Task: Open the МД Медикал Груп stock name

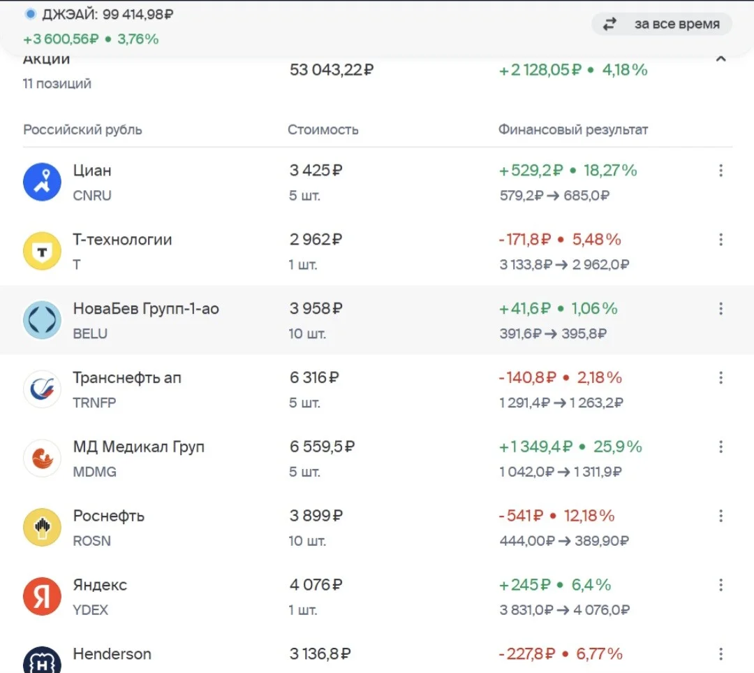Action: (x=138, y=447)
